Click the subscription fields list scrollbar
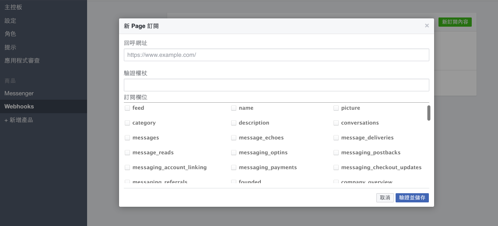 point(429,113)
